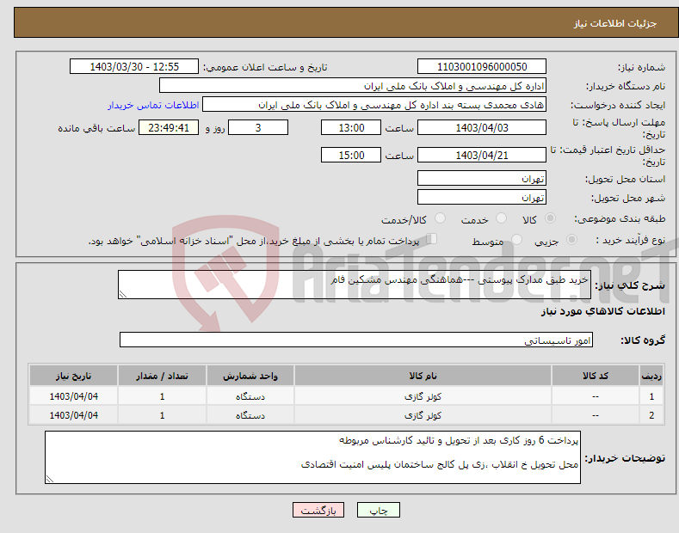Click the response deadline date 1403/04/03 field
The width and height of the screenshot is (679, 533).
482,127
